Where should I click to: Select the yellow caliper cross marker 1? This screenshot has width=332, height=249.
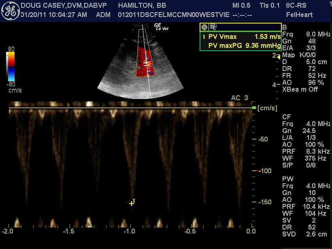click(x=132, y=204)
